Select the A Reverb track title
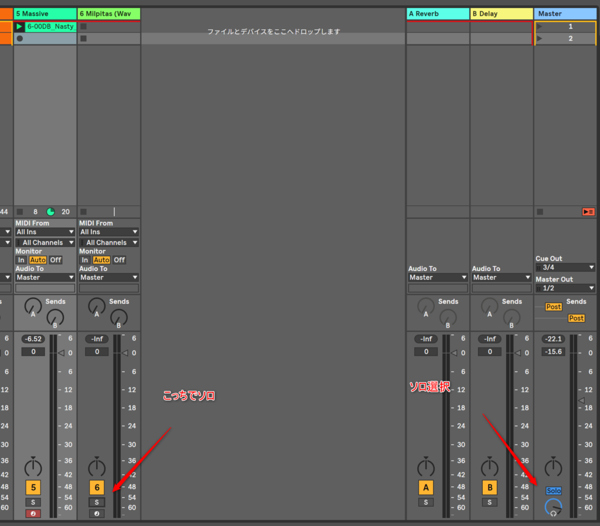This screenshot has height=526, width=600. [438, 13]
